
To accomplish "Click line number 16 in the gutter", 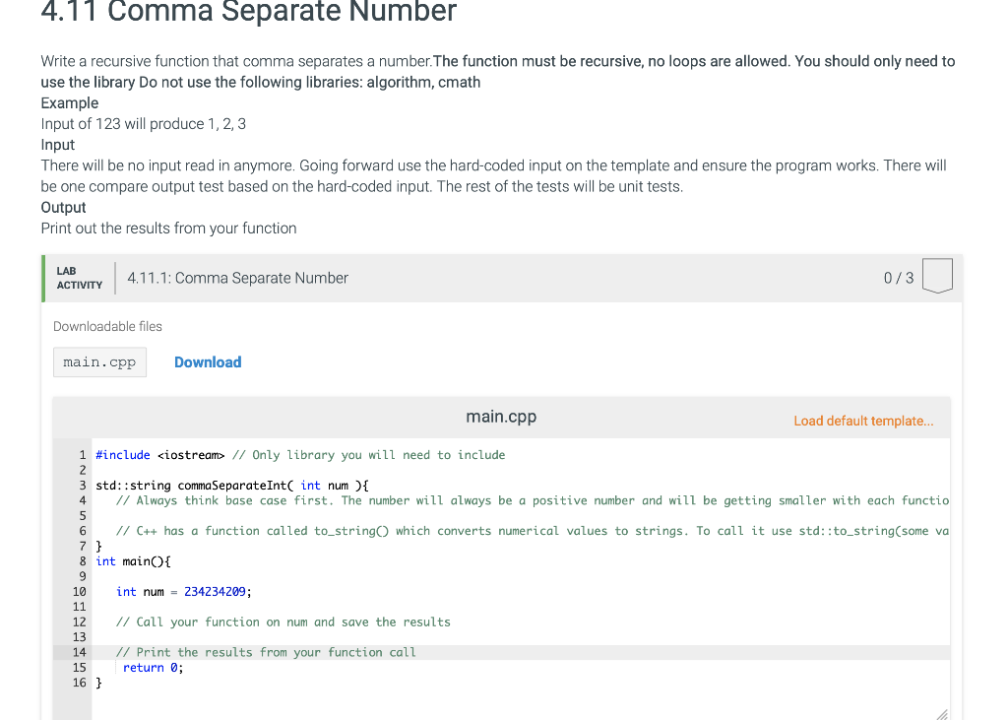I will pos(79,682).
